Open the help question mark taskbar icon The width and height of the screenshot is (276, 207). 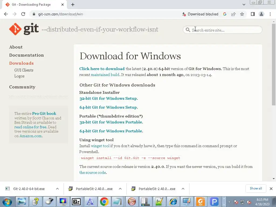[35, 202]
